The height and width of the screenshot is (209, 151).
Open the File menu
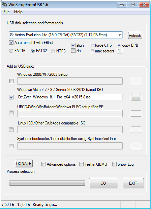pyautogui.click(x=6, y=12)
